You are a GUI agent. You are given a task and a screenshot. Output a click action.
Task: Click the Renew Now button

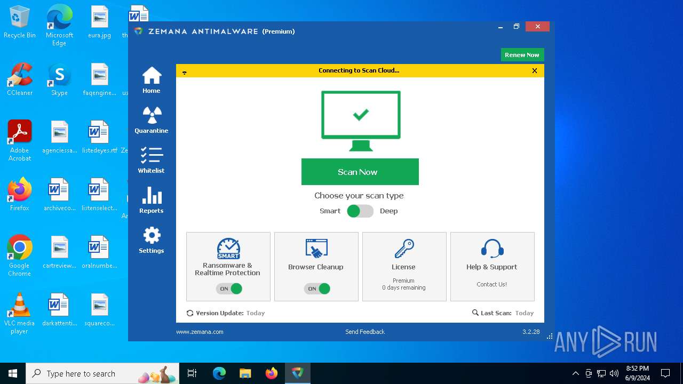[522, 55]
